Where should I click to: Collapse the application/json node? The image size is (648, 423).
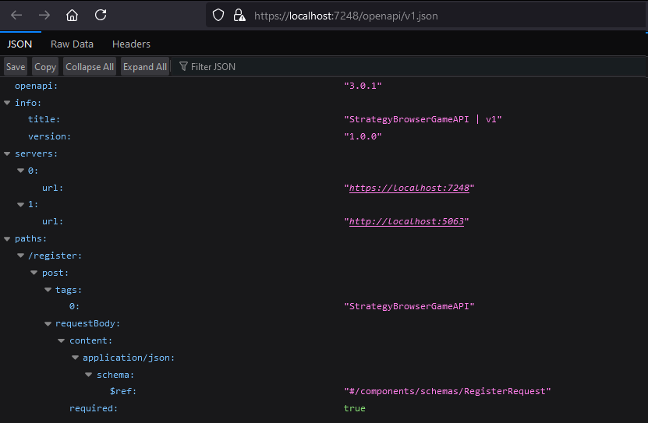pyautogui.click(x=75, y=358)
